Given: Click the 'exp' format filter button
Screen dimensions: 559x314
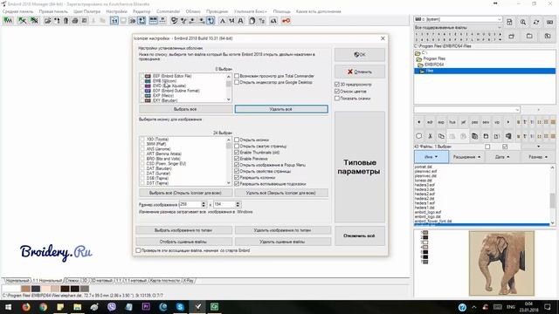Looking at the screenshot, I should pyautogui.click(x=441, y=122).
